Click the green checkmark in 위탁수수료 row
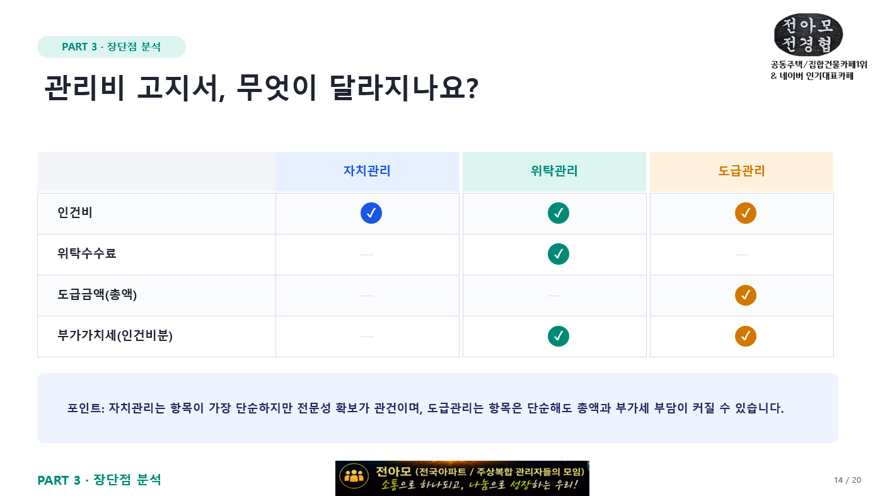Image resolution: width=880 pixels, height=496 pixels. coord(559,254)
